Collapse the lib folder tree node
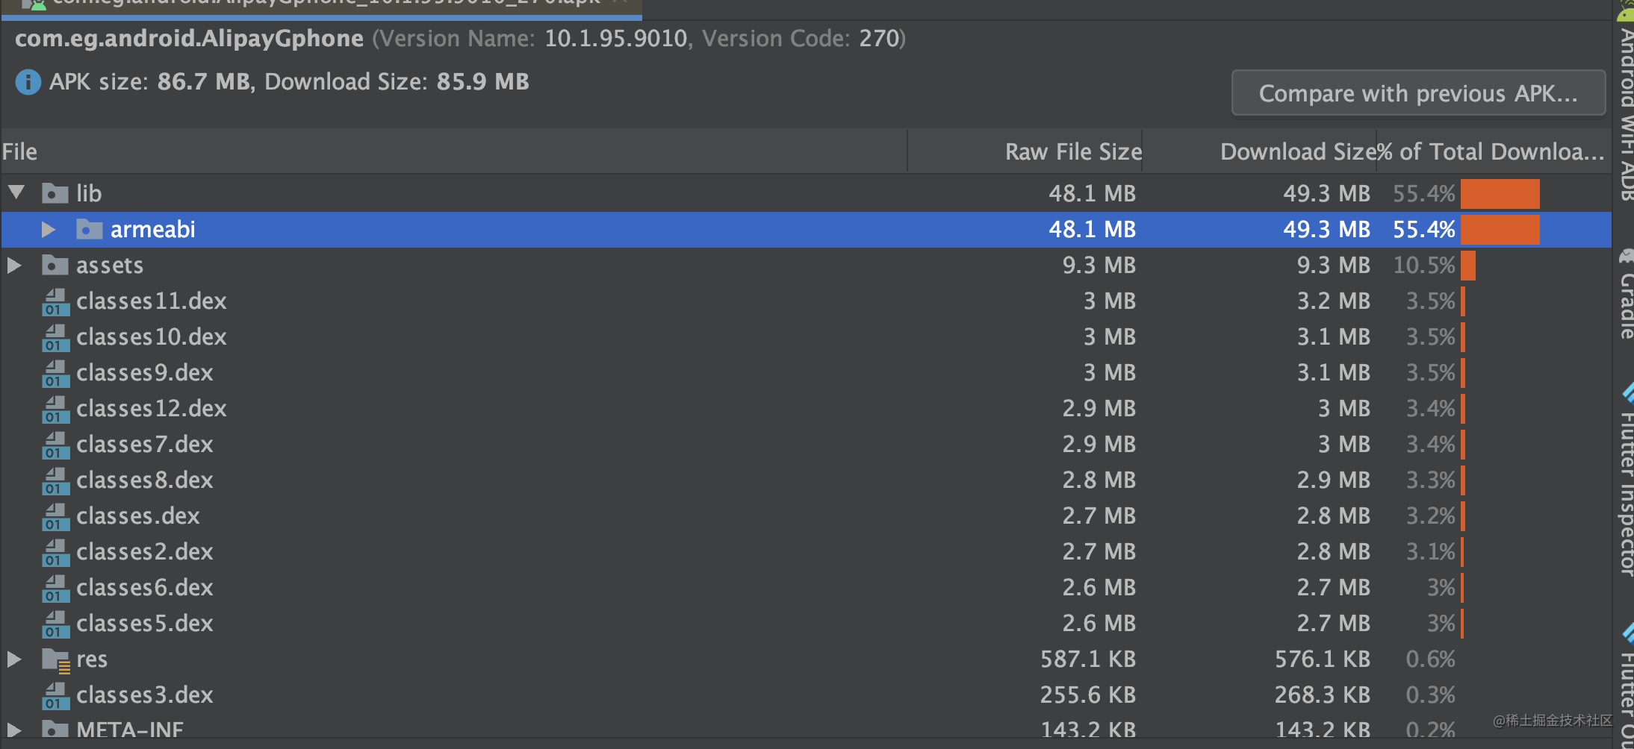1634x749 pixels. pyautogui.click(x=16, y=192)
